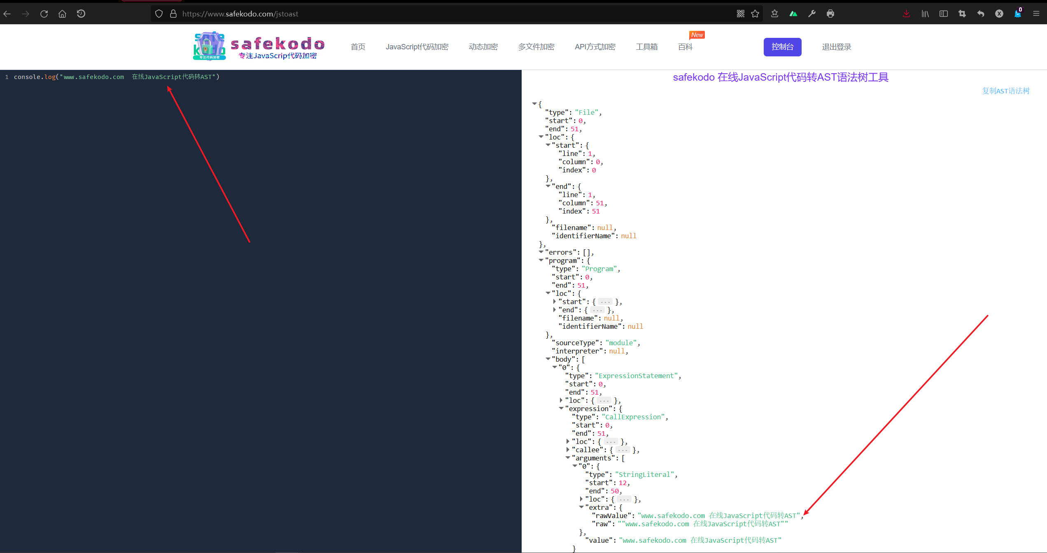The image size is (1047, 553).
Task: Open the 动态加密 menu item
Action: click(x=483, y=47)
